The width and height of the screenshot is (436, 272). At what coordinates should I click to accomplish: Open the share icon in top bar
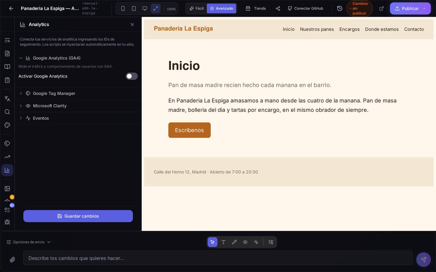click(x=278, y=8)
